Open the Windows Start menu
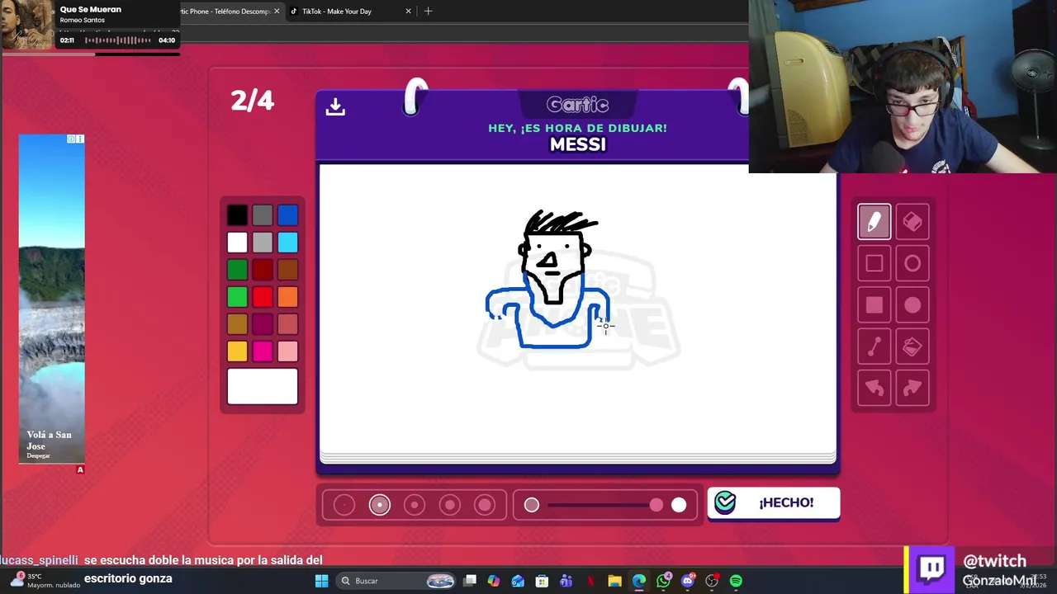 321,581
